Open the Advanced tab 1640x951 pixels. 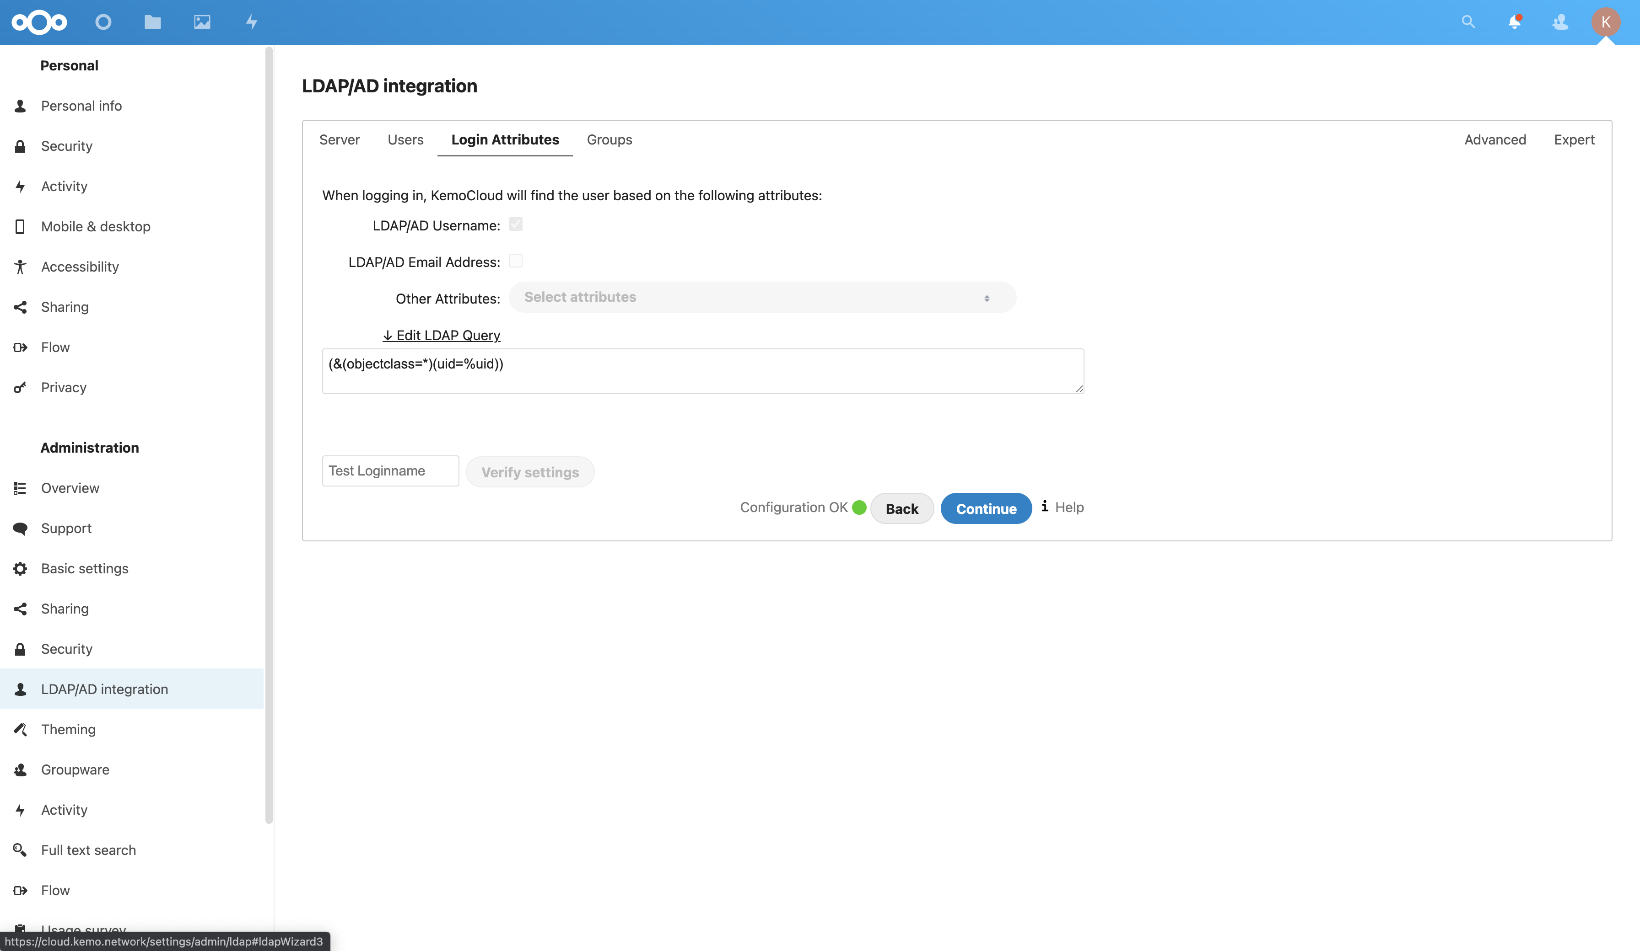click(1495, 140)
